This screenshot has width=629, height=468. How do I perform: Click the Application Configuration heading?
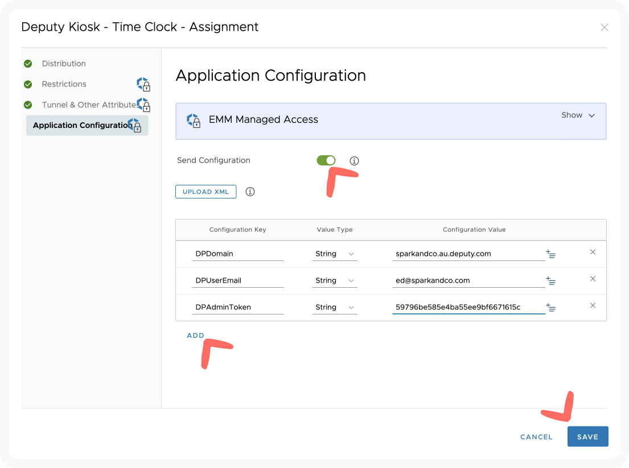271,76
